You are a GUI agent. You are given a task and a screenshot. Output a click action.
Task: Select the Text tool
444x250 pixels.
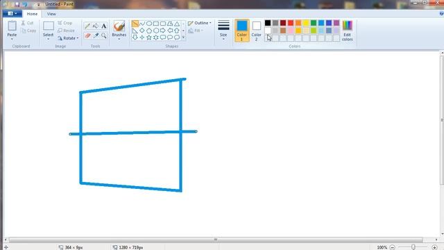104,26
